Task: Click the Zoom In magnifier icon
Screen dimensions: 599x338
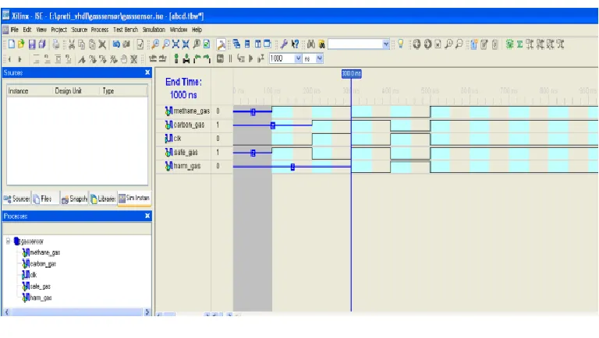Action: [x=155, y=44]
